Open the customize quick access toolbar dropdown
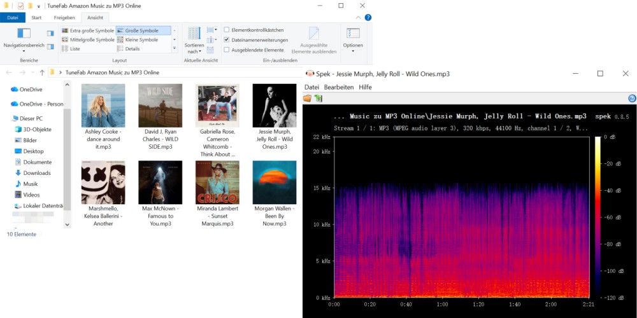 39,6
